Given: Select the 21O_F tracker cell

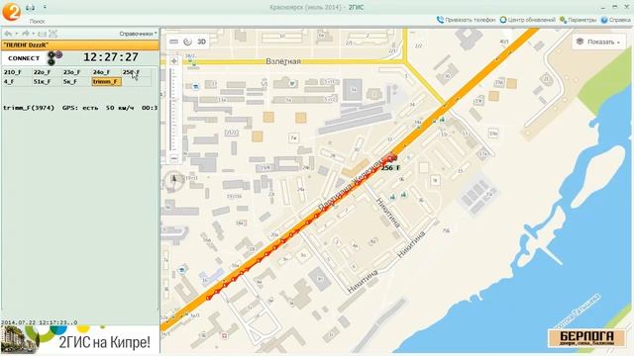Looking at the screenshot, I should pos(17,72).
